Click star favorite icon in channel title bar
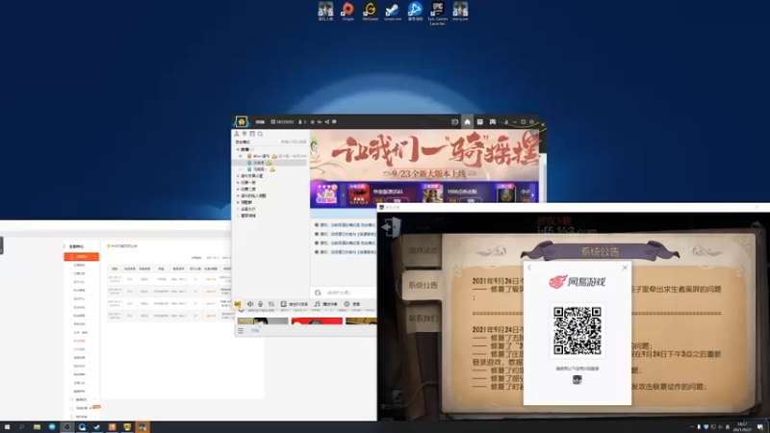The height and width of the screenshot is (433, 770). 312,122
